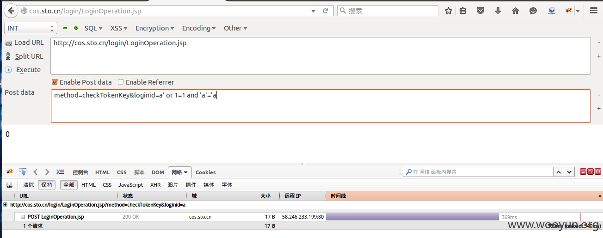Toggle Firebug via the toolbar bug icon

point(569,11)
